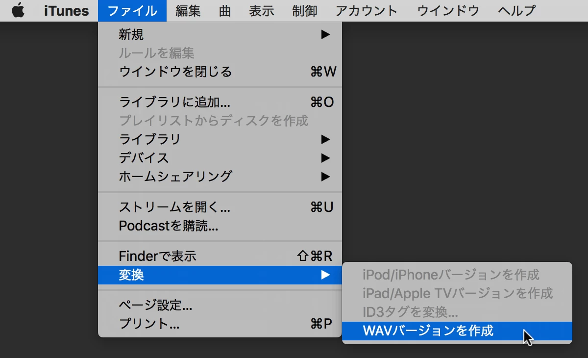
Task: Open the 曲 menu
Action: click(x=225, y=11)
